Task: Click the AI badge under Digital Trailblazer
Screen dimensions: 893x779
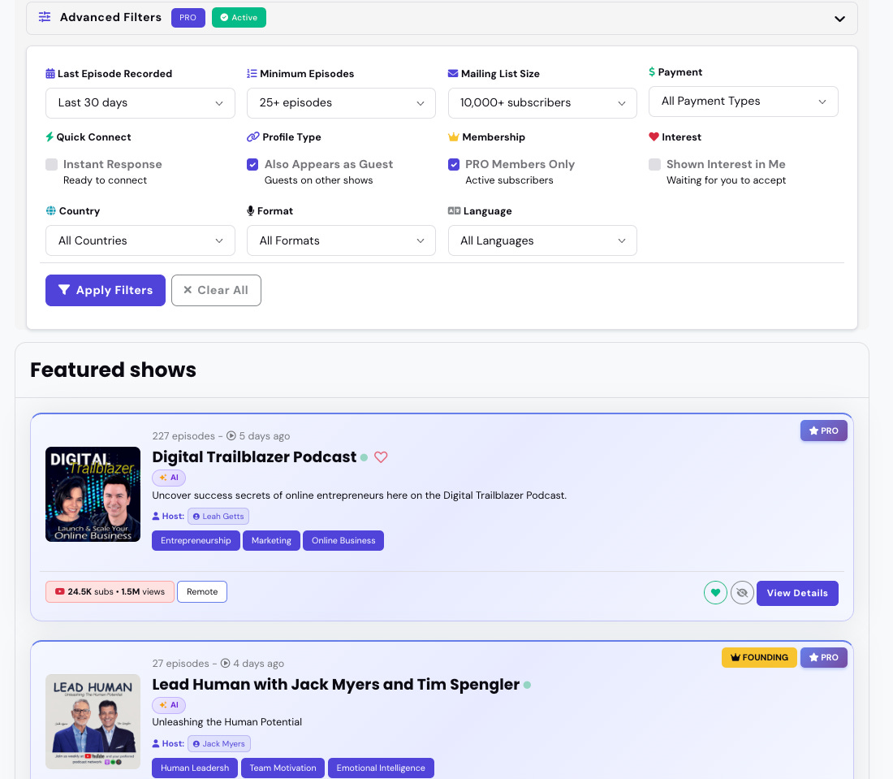Action: (169, 478)
